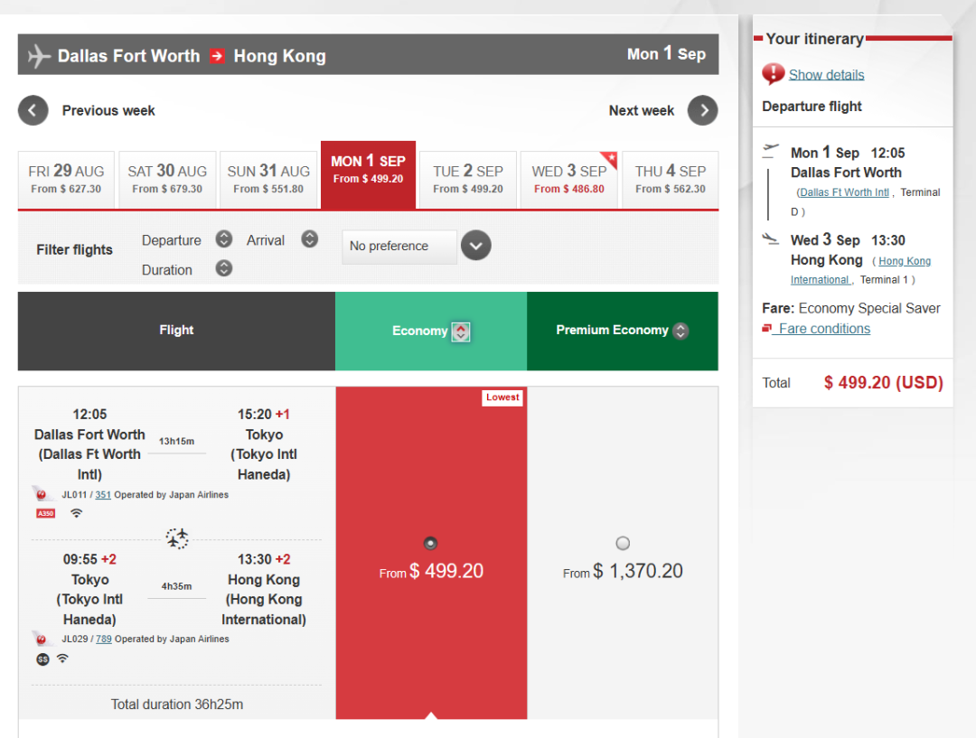Switch to the SUN 31 AUG date tab
Image resolution: width=976 pixels, height=738 pixels.
[268, 179]
